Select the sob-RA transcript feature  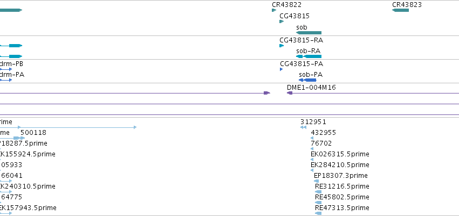click(x=309, y=56)
